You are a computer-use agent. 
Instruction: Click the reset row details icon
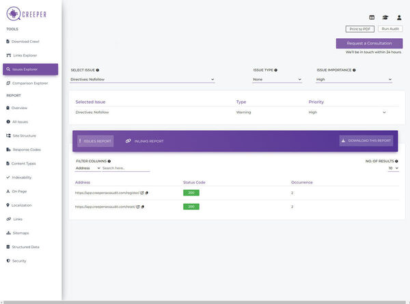pyautogui.click(x=143, y=207)
